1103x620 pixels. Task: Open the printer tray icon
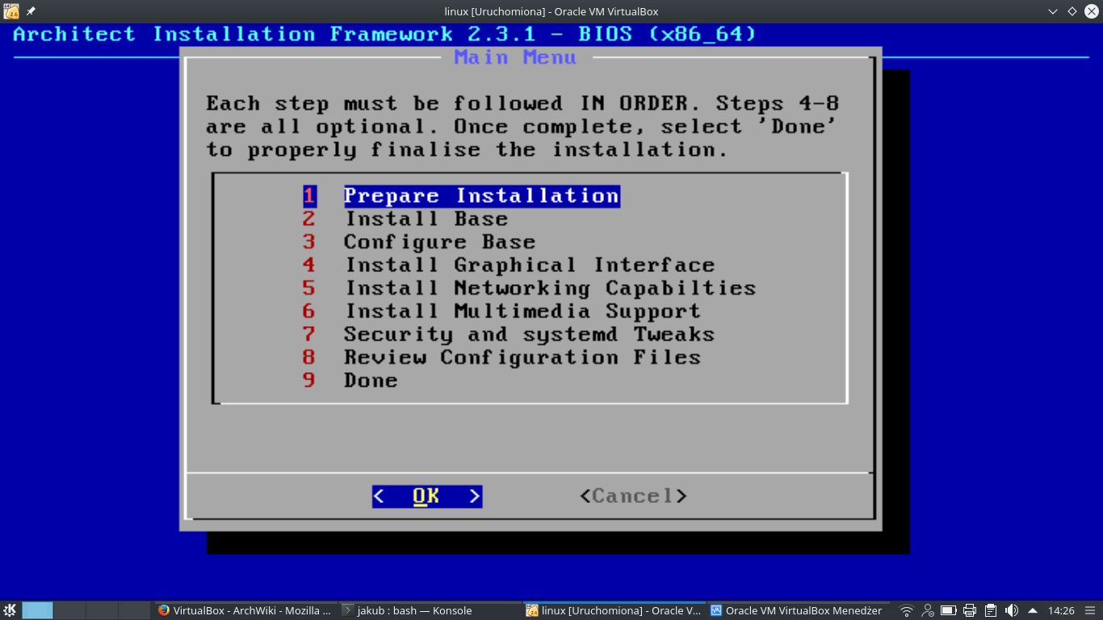click(970, 610)
